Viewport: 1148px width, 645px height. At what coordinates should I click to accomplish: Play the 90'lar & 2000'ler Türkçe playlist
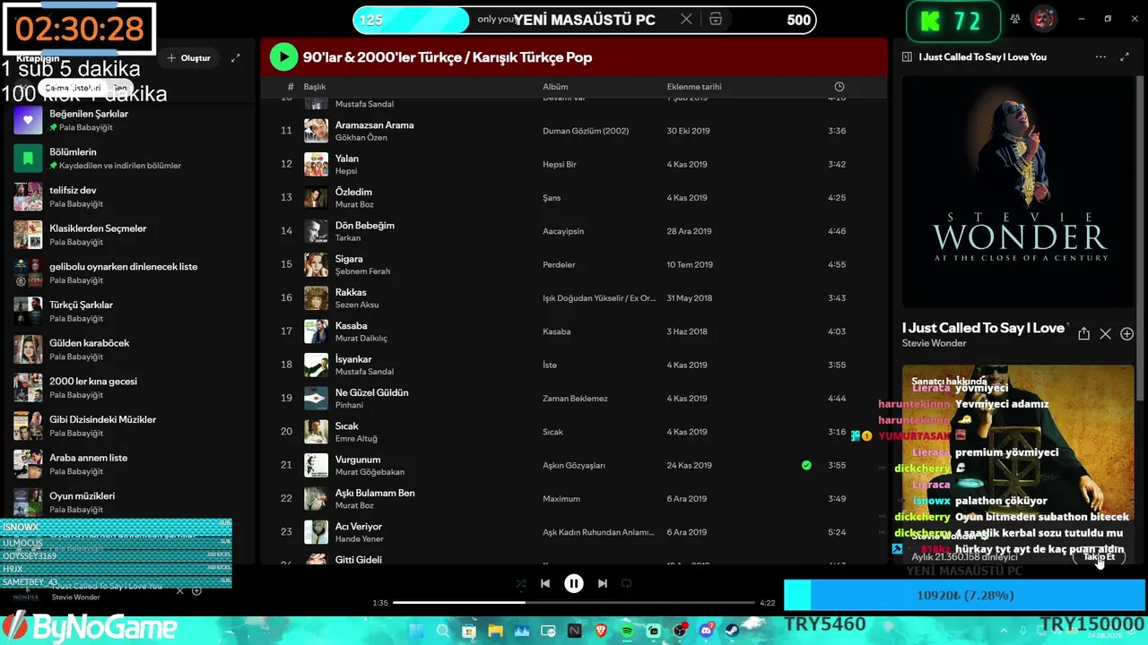[283, 57]
